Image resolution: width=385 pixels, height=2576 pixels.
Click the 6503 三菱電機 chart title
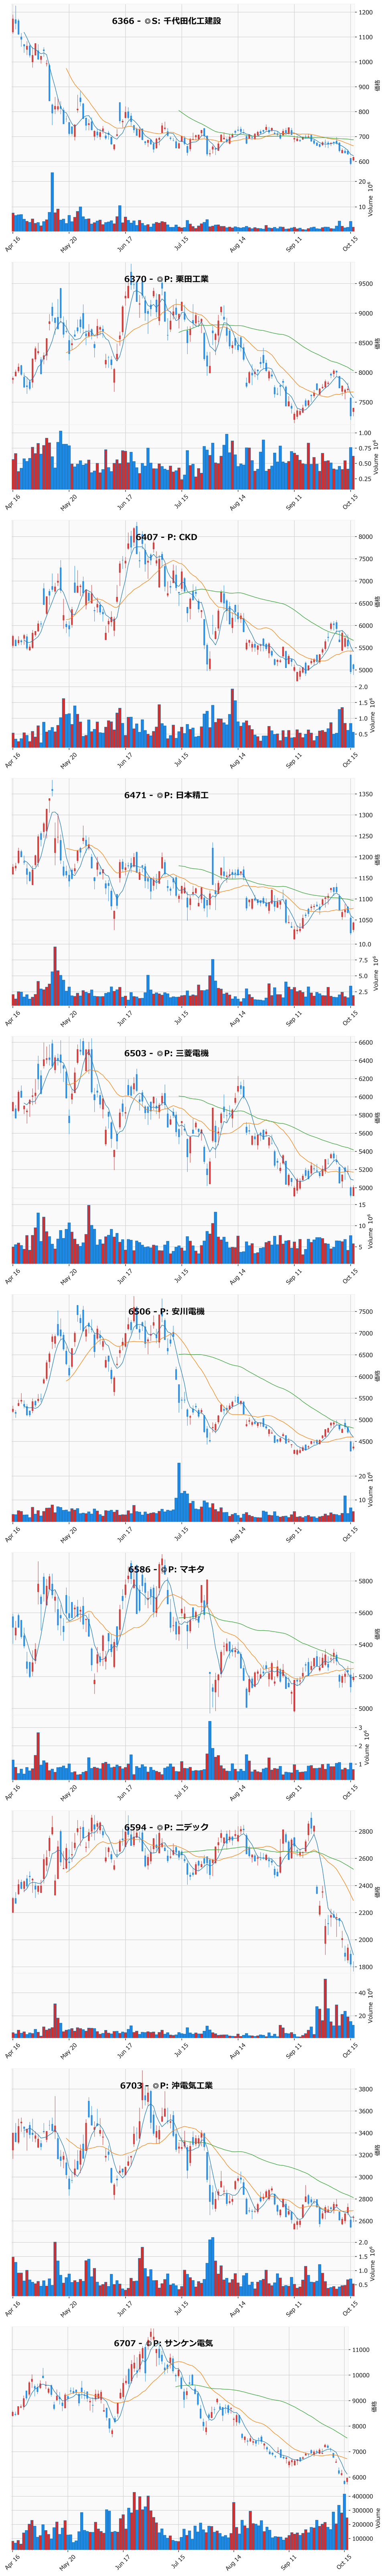(x=166, y=1053)
